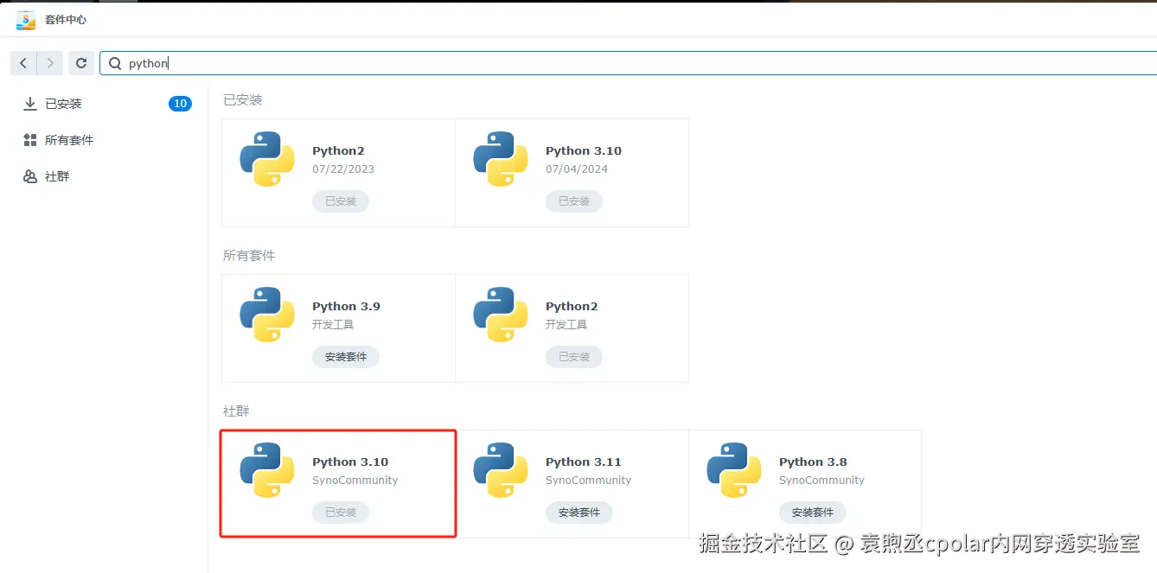Click 安装套件 button for Python 3.9
Screen dimensions: 1157x573
[346, 357]
